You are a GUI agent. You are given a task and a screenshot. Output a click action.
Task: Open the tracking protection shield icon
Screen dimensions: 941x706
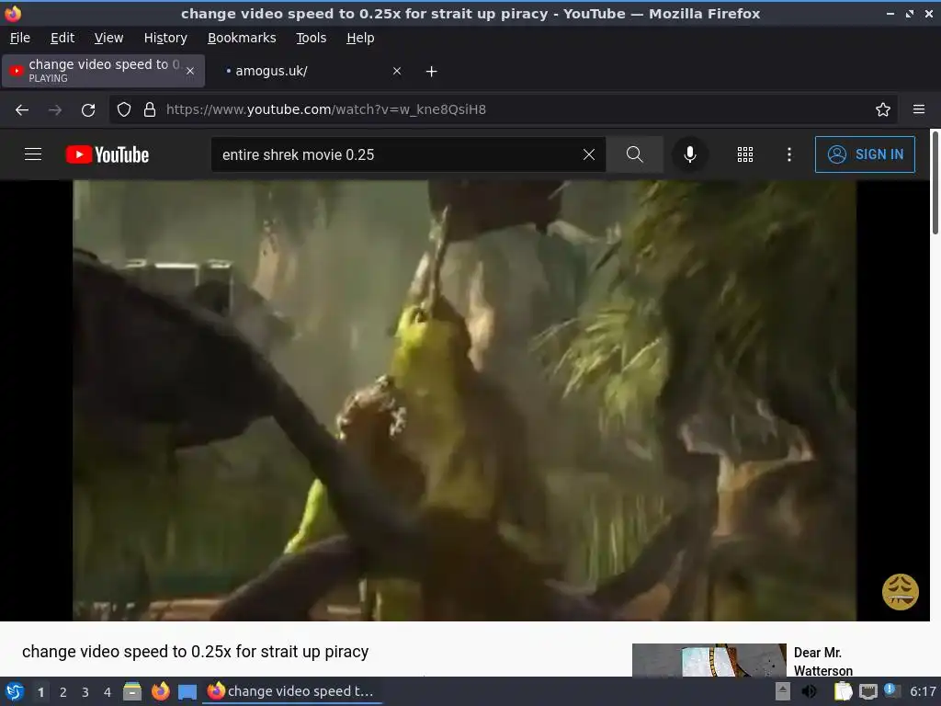pos(124,109)
